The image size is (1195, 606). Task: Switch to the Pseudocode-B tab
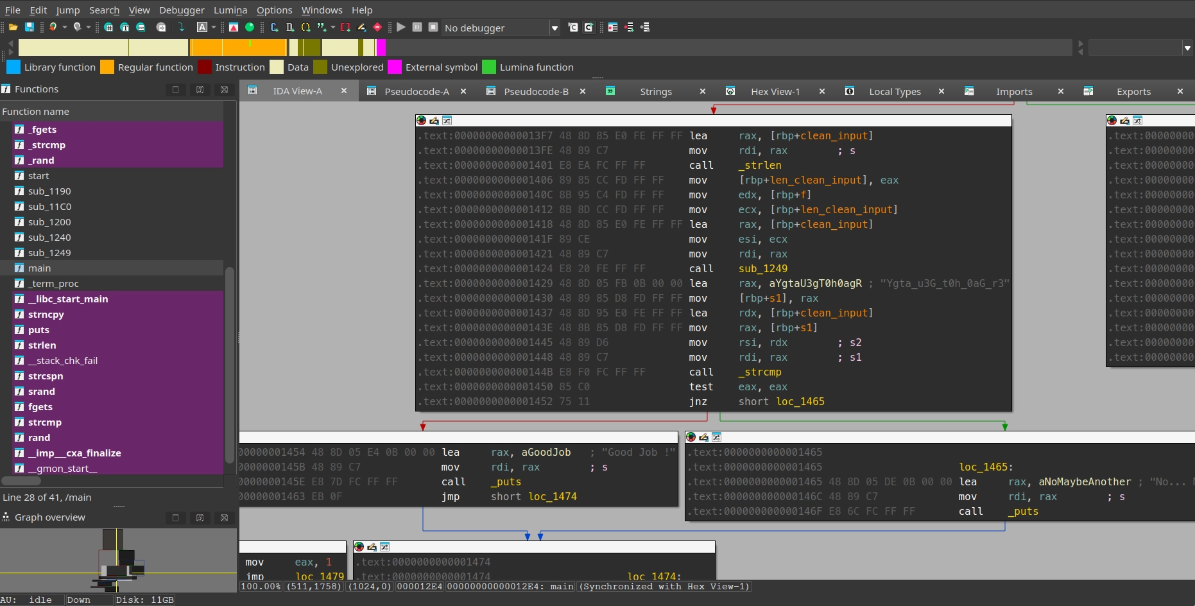(x=536, y=91)
